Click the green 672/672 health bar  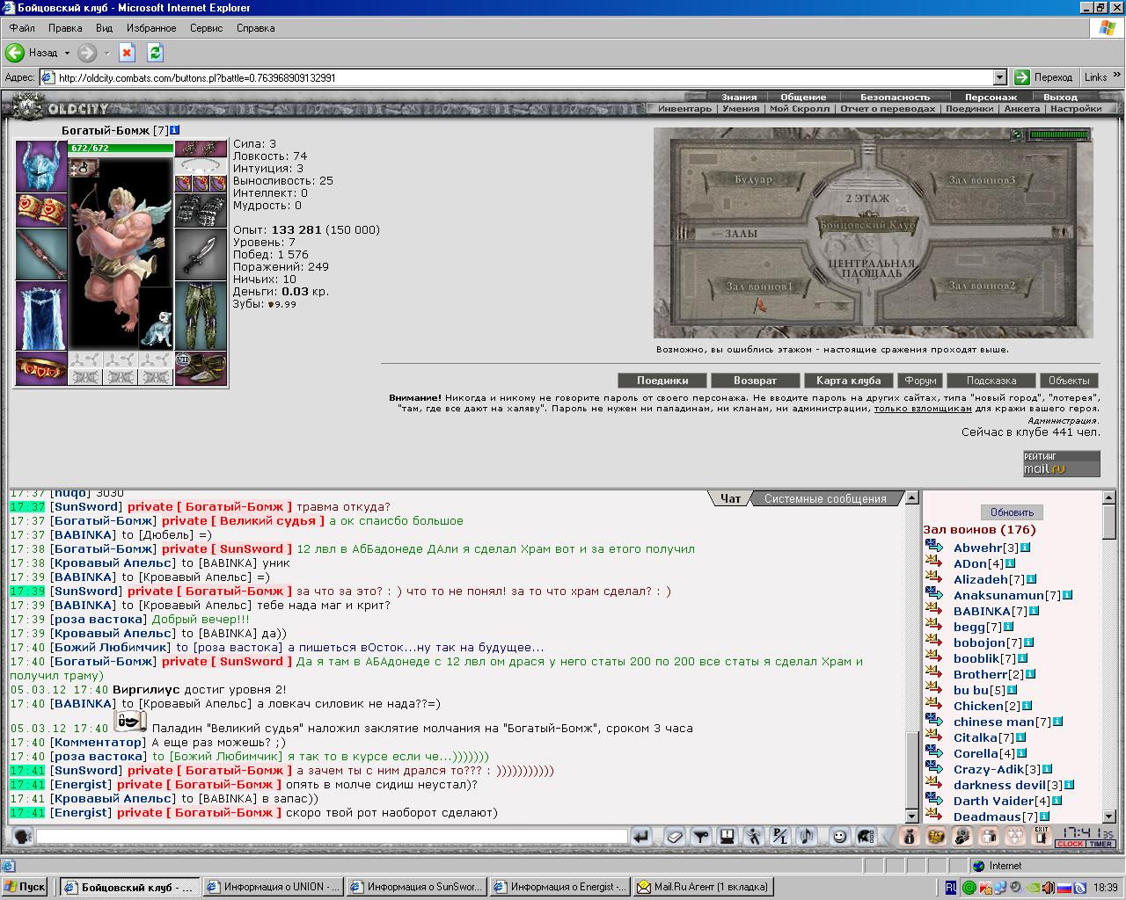pos(121,148)
